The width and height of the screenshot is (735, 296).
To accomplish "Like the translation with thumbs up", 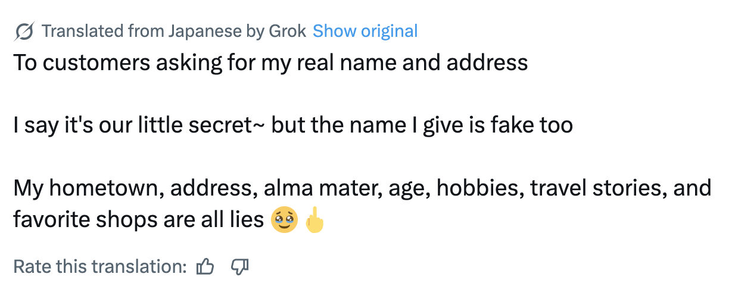I will tap(205, 267).
